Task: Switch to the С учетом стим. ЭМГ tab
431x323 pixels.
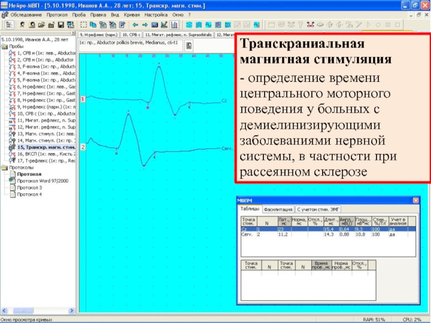Action: coord(318,209)
